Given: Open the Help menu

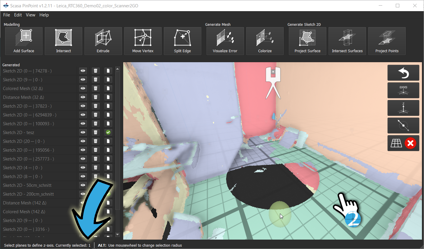Looking at the screenshot, I should click(44, 15).
